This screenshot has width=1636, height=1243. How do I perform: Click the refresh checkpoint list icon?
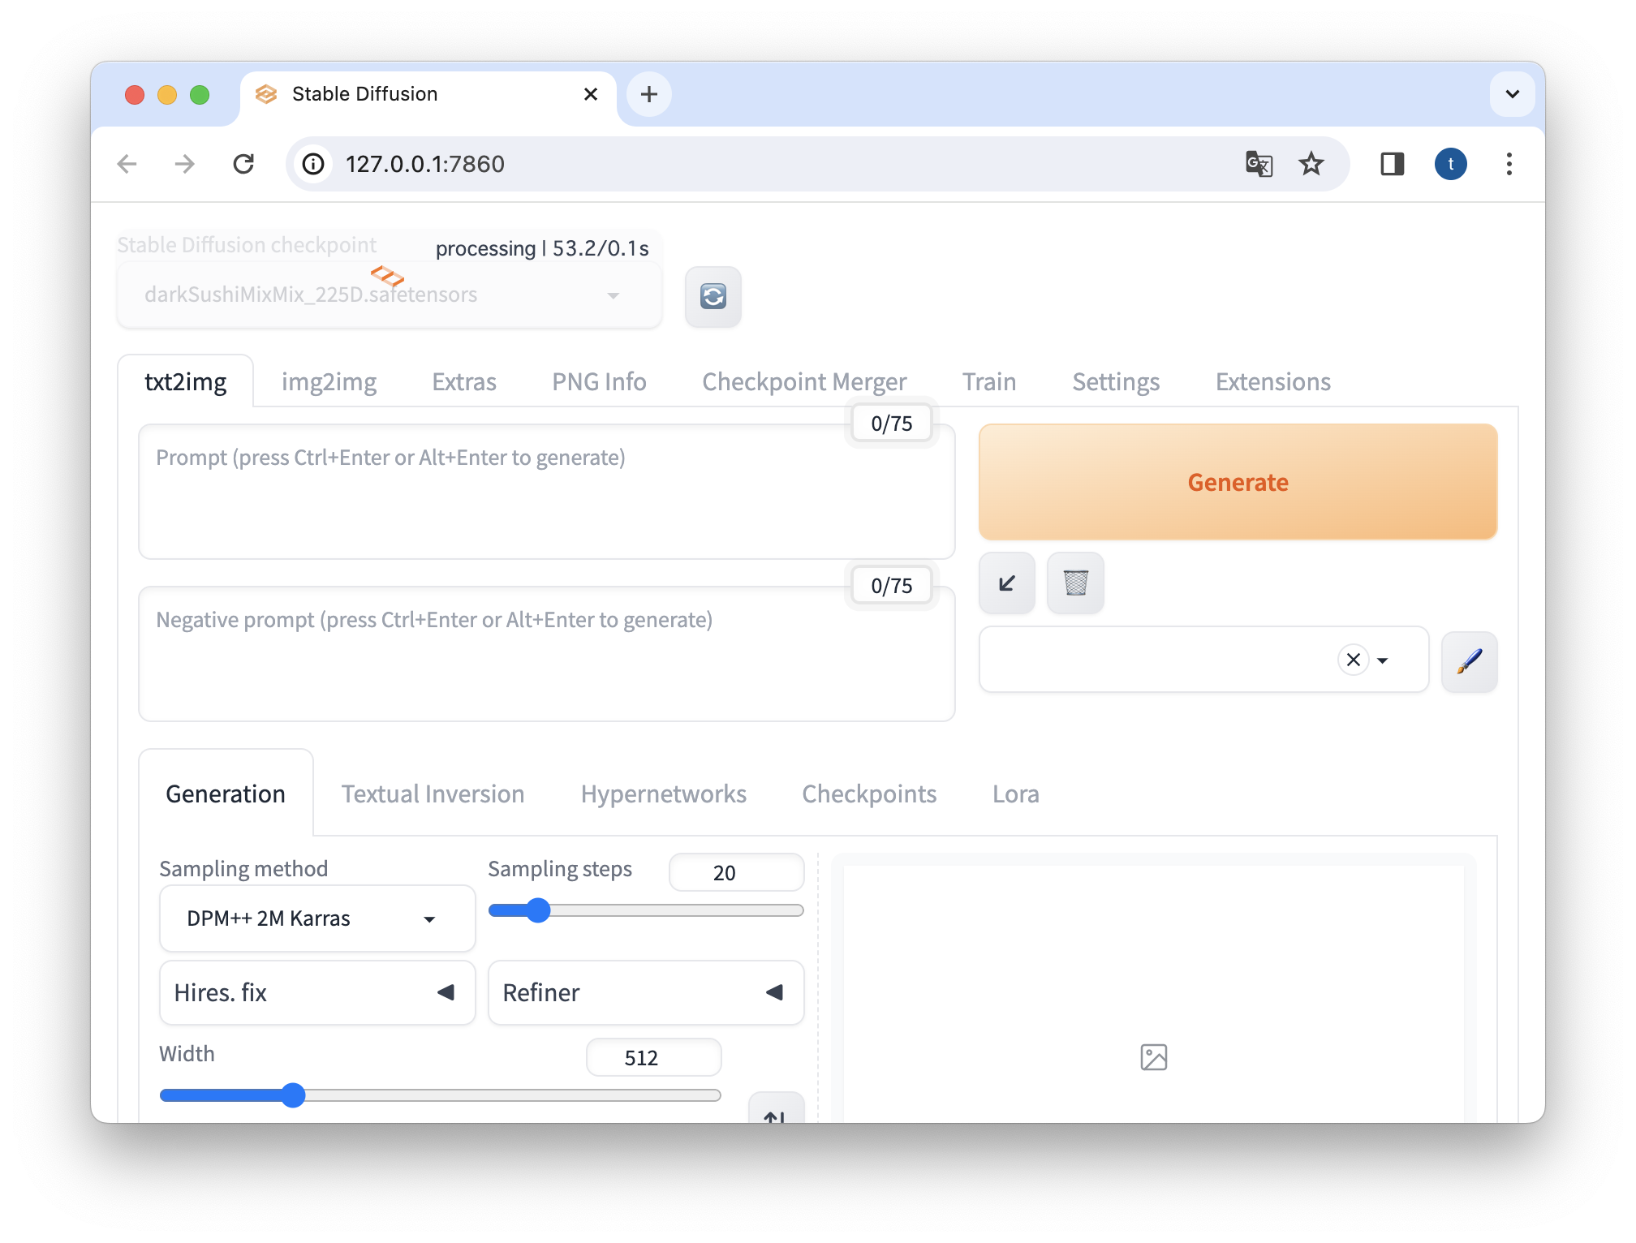(713, 297)
